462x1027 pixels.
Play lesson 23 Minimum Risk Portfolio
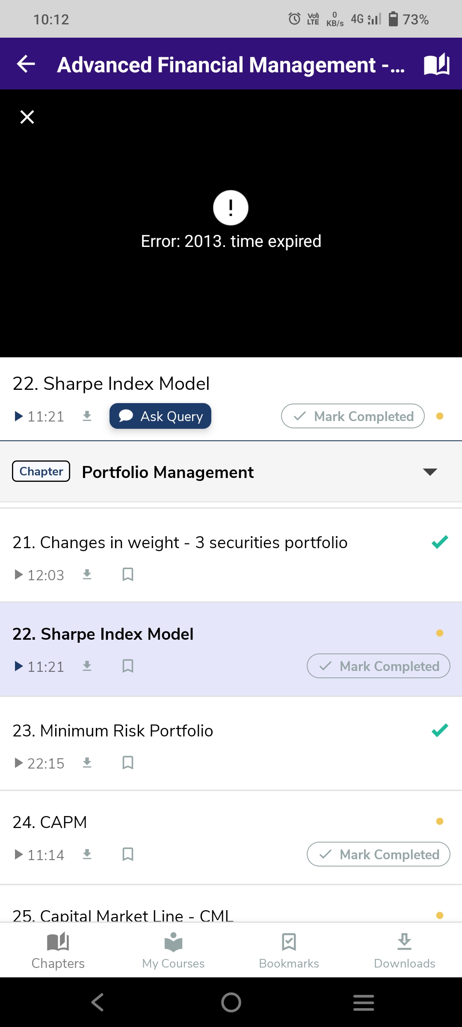coord(19,763)
